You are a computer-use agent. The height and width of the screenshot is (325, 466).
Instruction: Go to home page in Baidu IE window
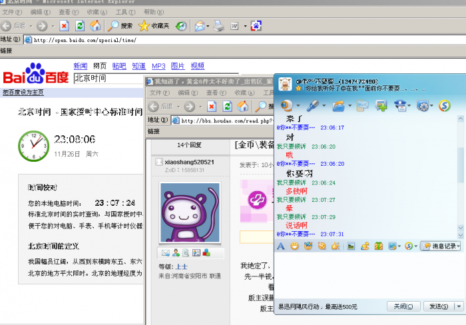point(95,26)
